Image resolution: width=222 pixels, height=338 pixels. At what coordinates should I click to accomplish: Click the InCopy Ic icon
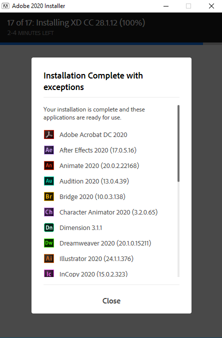(x=49, y=273)
